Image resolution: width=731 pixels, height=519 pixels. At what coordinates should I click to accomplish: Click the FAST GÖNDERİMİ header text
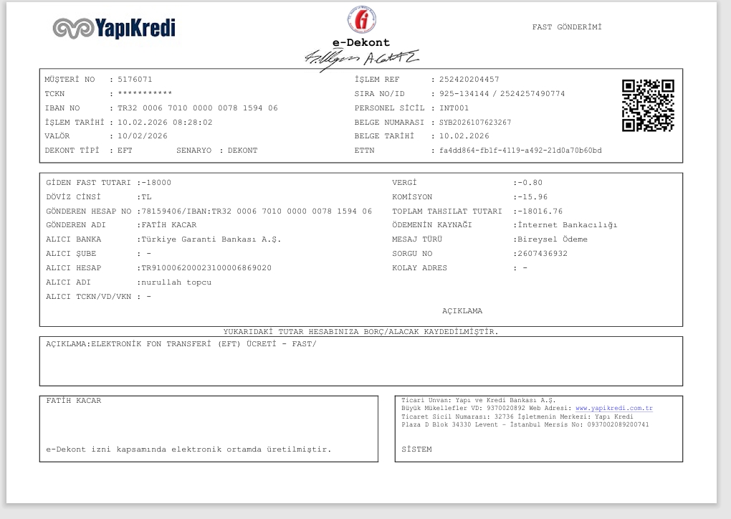(567, 27)
